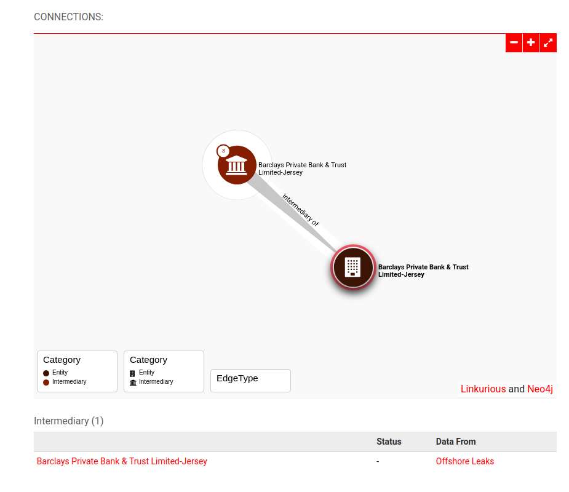This screenshot has width=569, height=492.
Task: Expand the graph to fullscreen
Action: [548, 43]
